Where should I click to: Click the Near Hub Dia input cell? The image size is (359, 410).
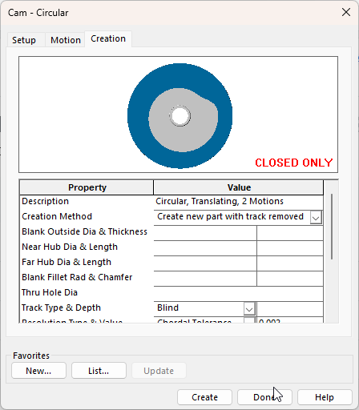(x=205, y=248)
